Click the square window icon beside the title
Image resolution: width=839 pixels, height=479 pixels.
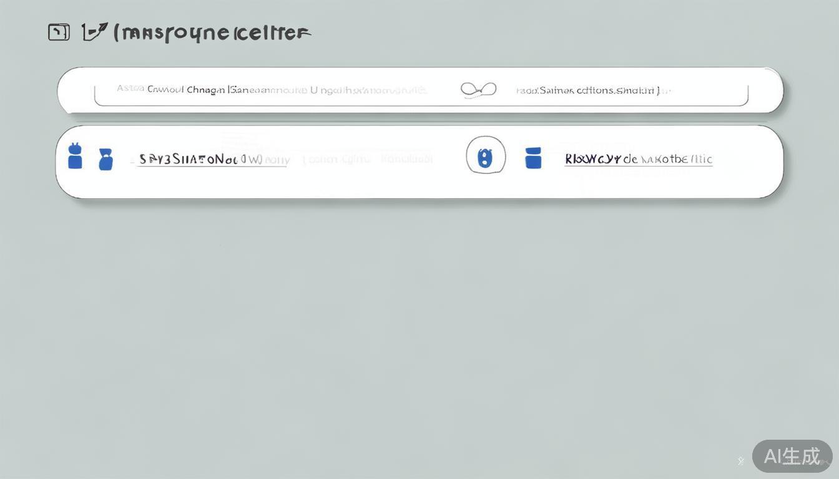pyautogui.click(x=59, y=32)
